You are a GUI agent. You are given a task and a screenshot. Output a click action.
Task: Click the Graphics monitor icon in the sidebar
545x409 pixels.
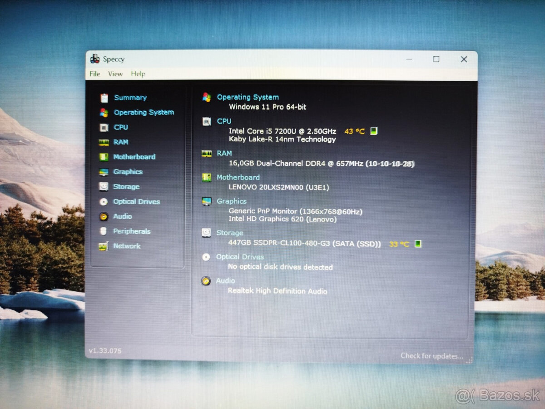(105, 172)
